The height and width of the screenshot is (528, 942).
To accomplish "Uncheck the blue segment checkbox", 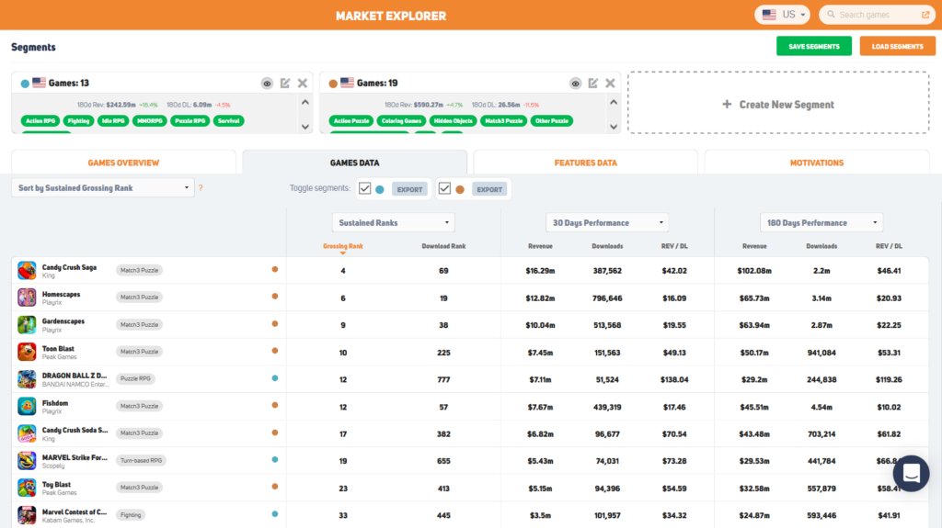I will point(364,188).
